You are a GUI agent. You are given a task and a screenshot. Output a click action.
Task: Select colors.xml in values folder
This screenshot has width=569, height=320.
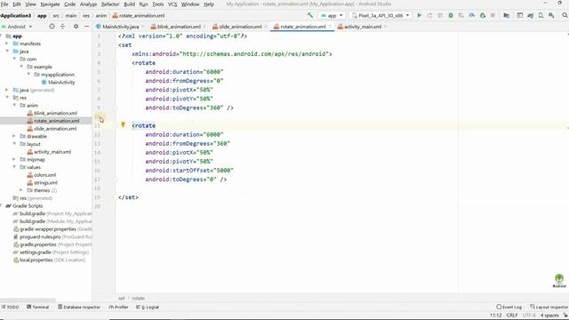click(x=44, y=175)
